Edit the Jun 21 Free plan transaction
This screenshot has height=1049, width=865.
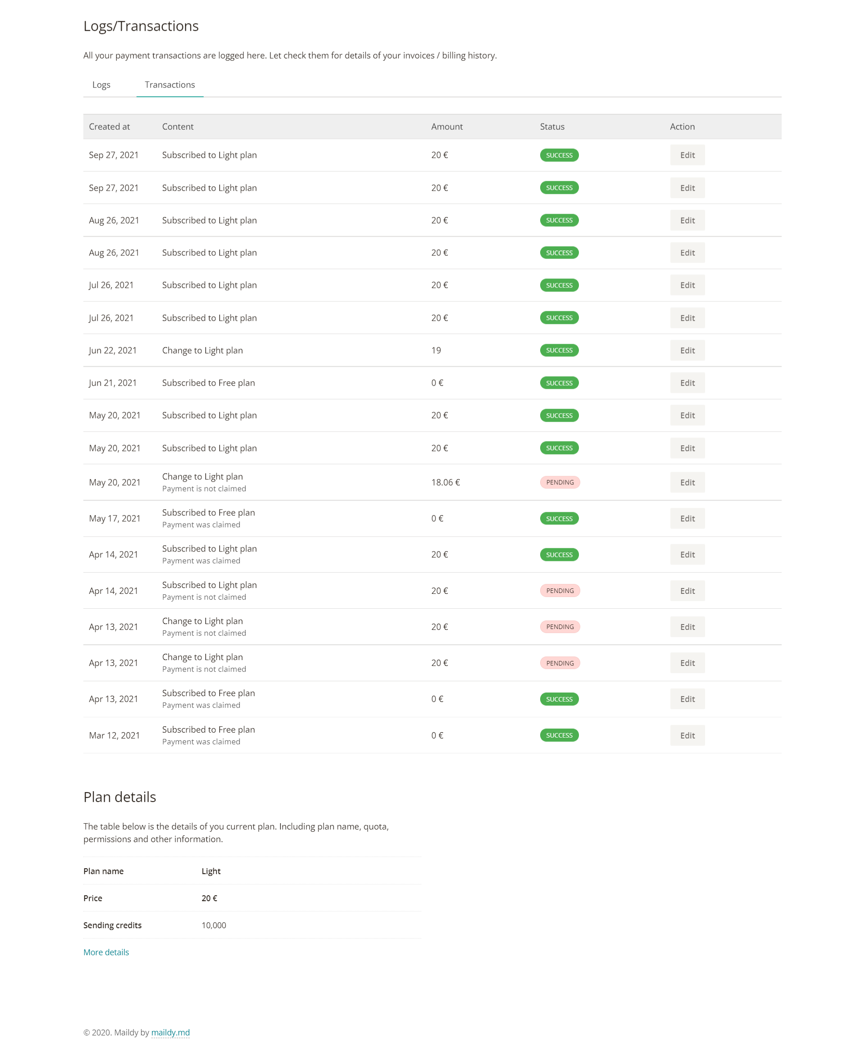[687, 383]
